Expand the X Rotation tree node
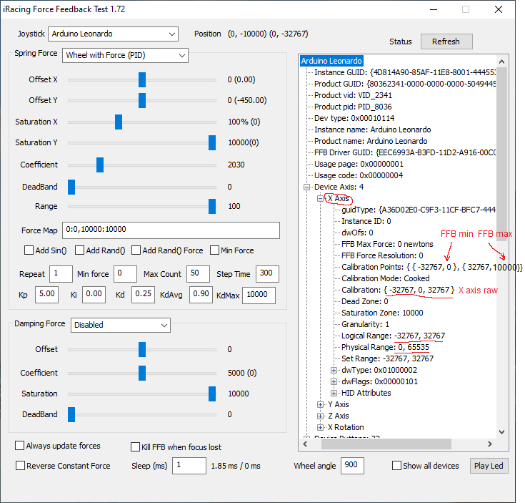The height and width of the screenshot is (503, 525). click(320, 427)
